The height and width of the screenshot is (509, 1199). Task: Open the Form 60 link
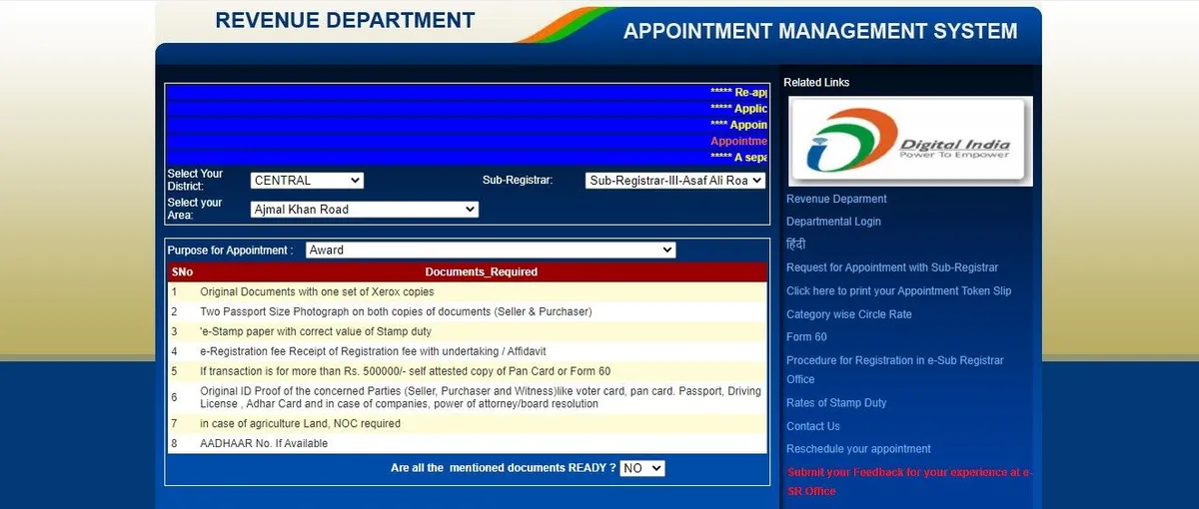point(806,337)
